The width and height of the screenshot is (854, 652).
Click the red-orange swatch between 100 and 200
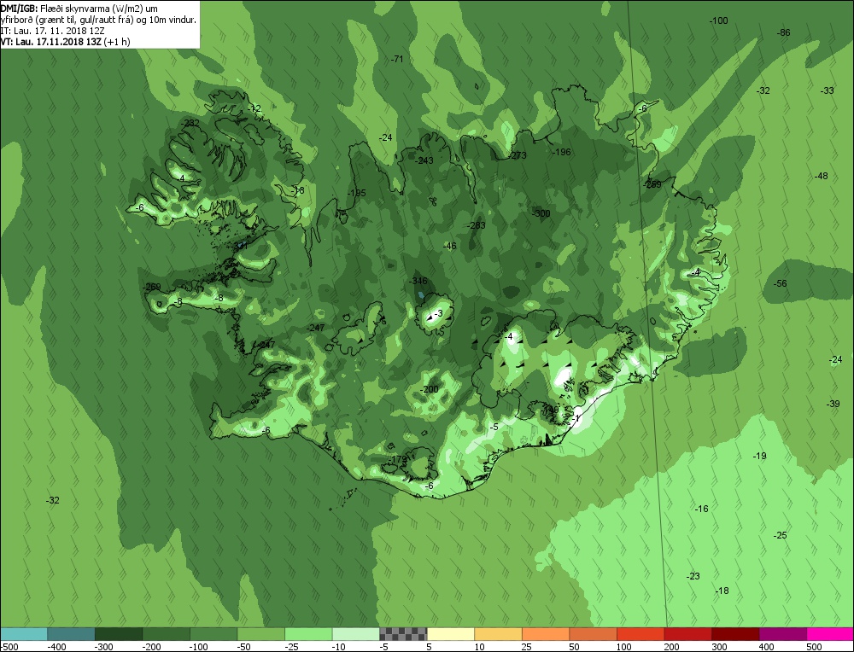[640, 634]
